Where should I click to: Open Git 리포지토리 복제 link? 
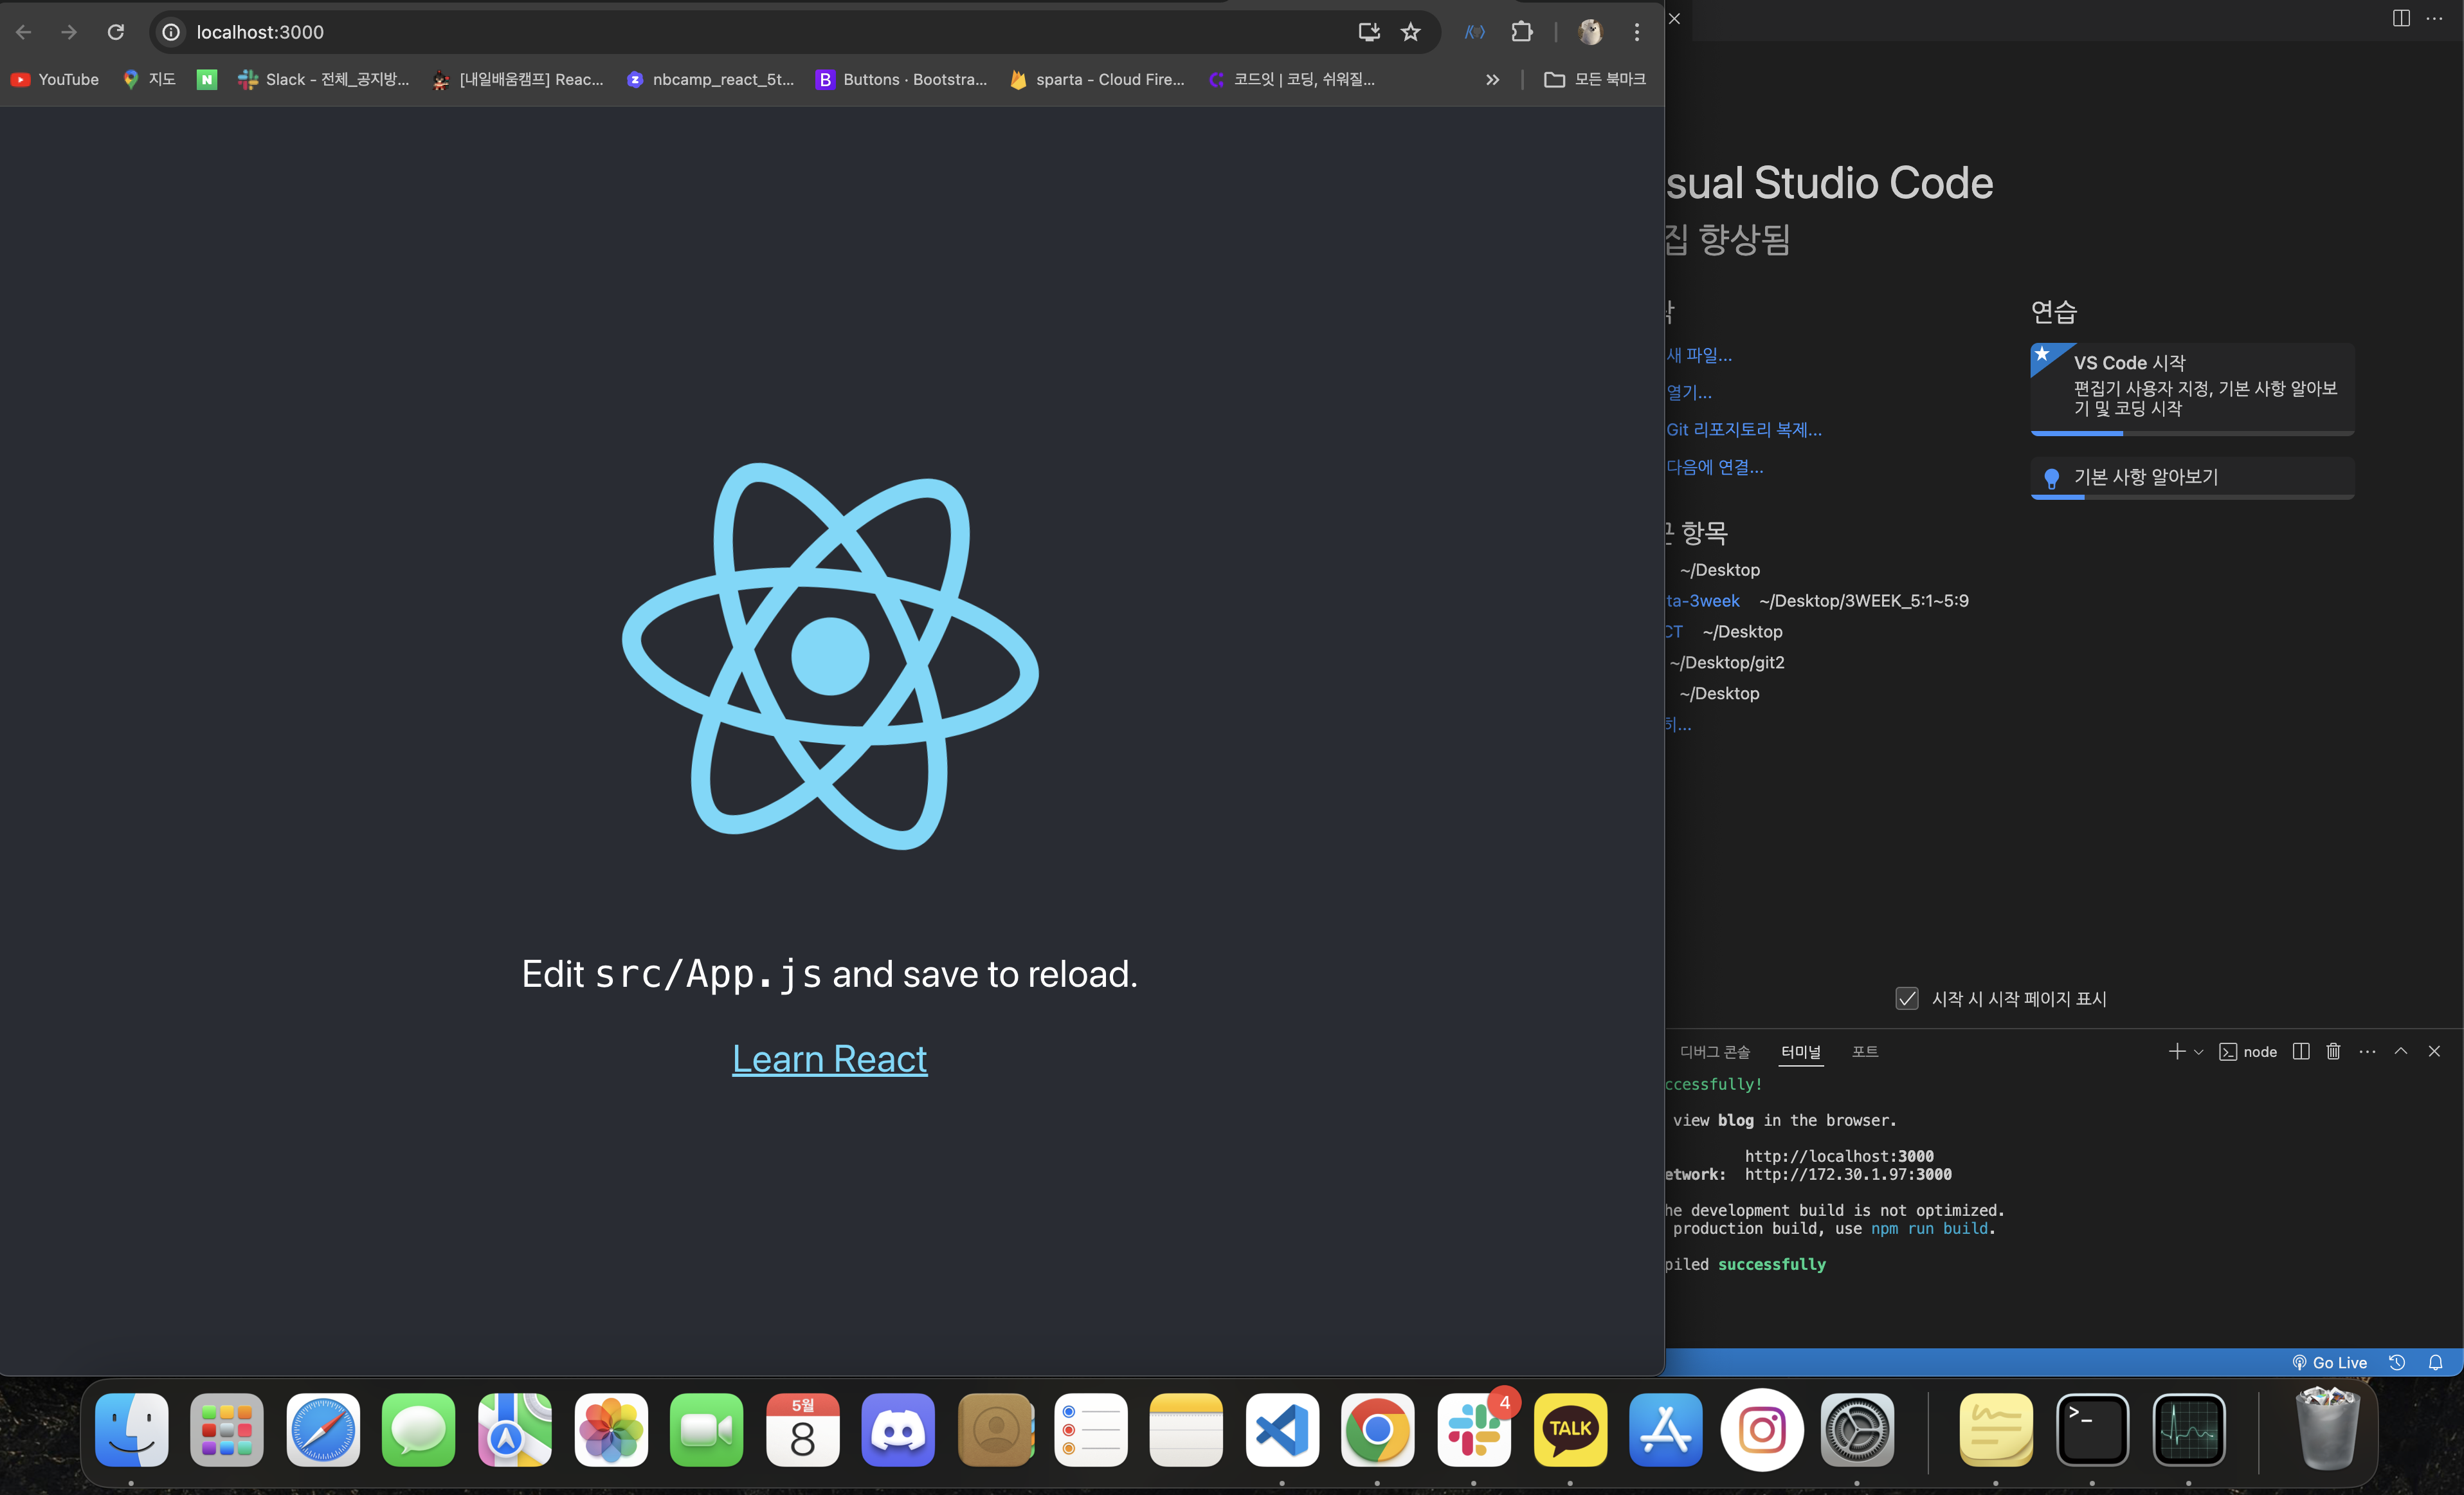point(1743,429)
